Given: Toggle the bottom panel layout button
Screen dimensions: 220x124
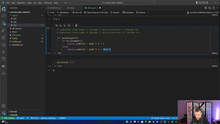Looking at the screenshot, I should tap(200, 3).
